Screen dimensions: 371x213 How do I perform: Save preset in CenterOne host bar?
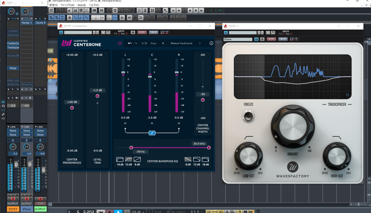(108, 33)
